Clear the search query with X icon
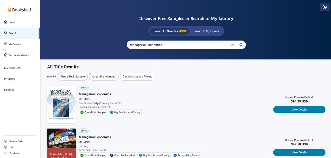331x158 pixels. click(232, 45)
